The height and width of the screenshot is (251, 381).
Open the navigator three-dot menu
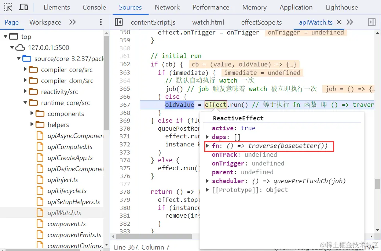tap(101, 22)
